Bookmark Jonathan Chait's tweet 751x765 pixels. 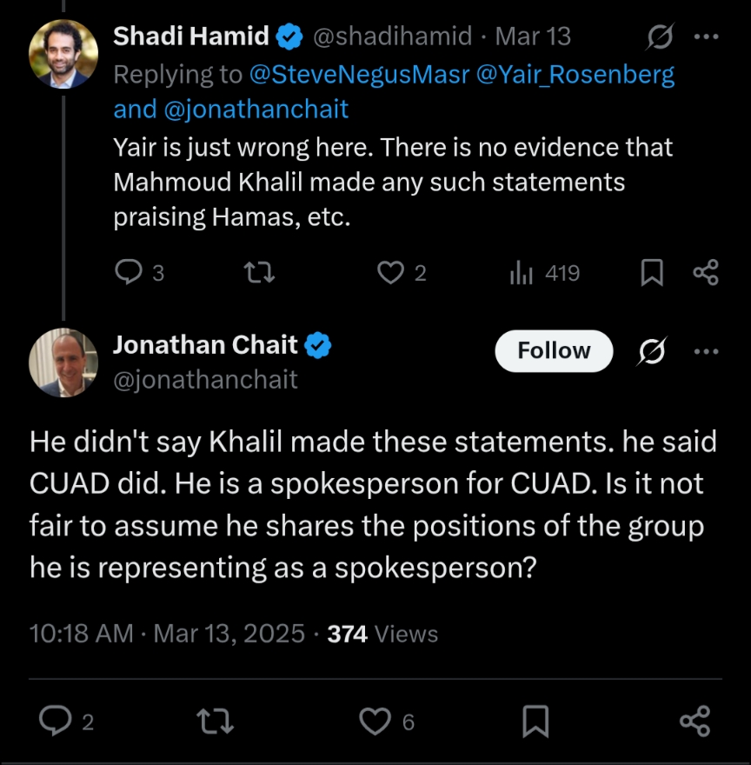click(535, 721)
